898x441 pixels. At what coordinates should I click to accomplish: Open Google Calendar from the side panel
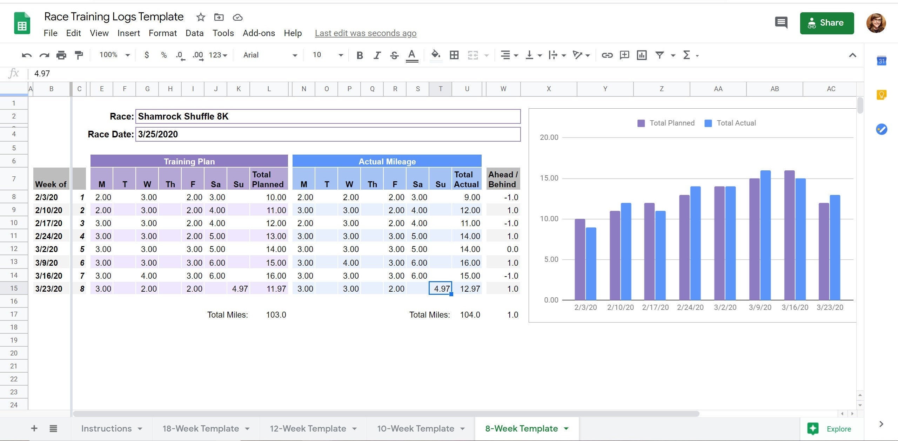point(882,60)
